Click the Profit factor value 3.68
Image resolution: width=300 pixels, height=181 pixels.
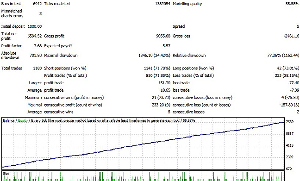pos(37,46)
